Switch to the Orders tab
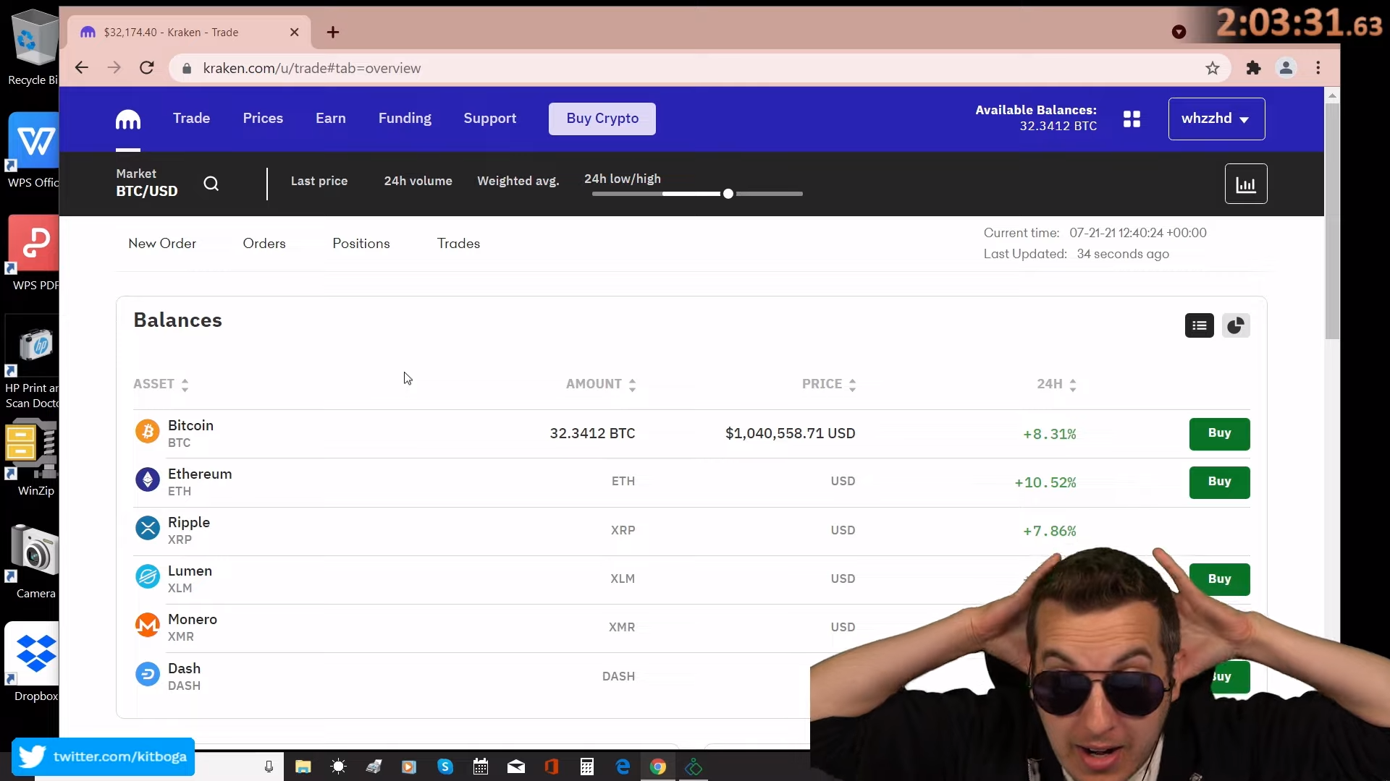The image size is (1390, 781). (x=264, y=244)
